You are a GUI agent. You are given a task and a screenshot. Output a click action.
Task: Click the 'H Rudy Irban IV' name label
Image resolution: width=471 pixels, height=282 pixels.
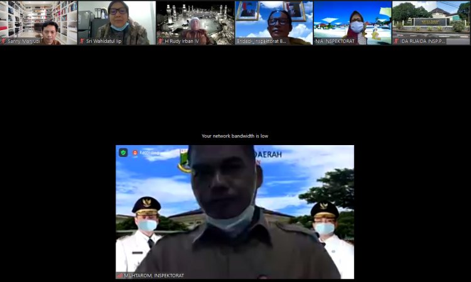point(181,41)
